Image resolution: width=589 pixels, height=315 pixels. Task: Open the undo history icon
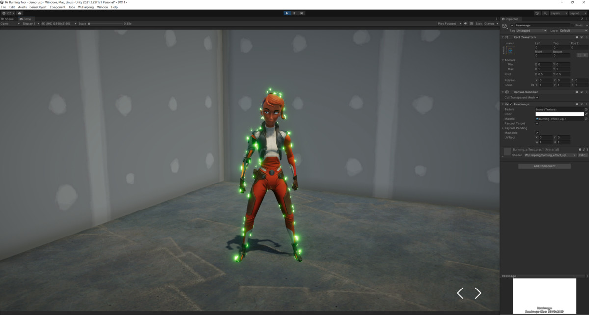(537, 13)
